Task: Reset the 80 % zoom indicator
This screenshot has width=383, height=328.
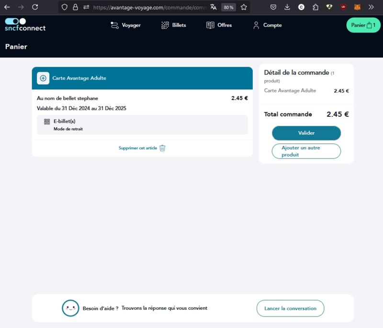Action: point(228,7)
